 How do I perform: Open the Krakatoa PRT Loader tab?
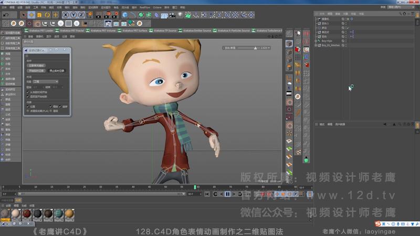[39, 31]
